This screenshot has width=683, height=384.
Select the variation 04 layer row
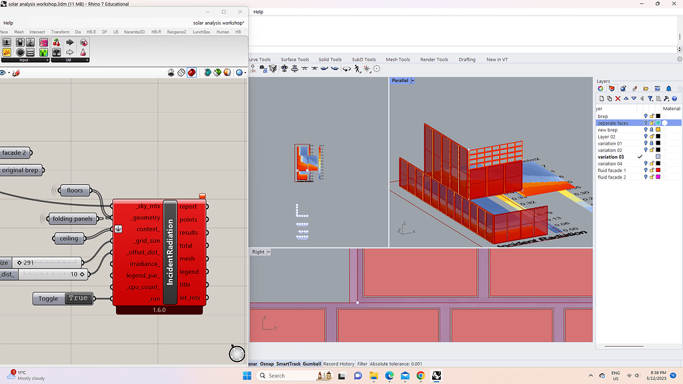coord(638,164)
